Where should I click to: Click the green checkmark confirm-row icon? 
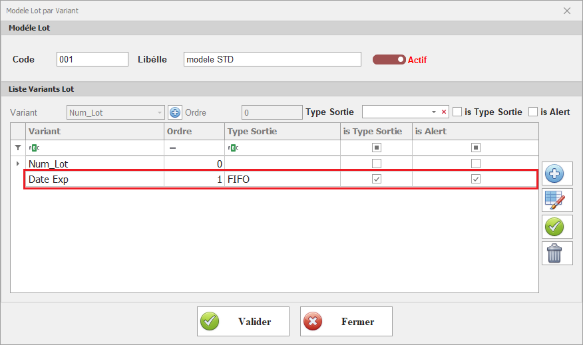557,227
